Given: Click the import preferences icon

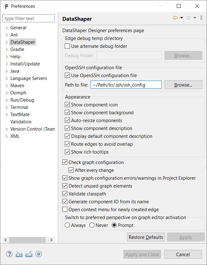Looking at the screenshot, I should [19, 254].
